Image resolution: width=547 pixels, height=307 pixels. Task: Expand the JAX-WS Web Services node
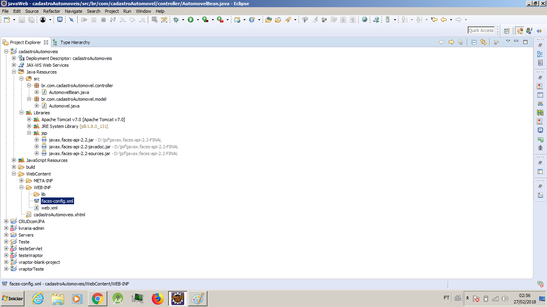(14, 65)
